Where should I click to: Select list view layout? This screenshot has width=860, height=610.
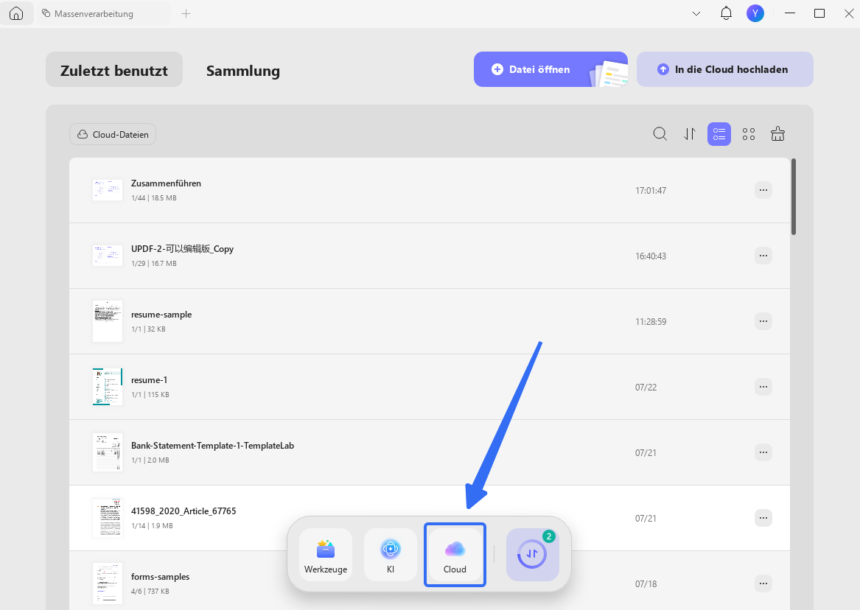point(719,134)
